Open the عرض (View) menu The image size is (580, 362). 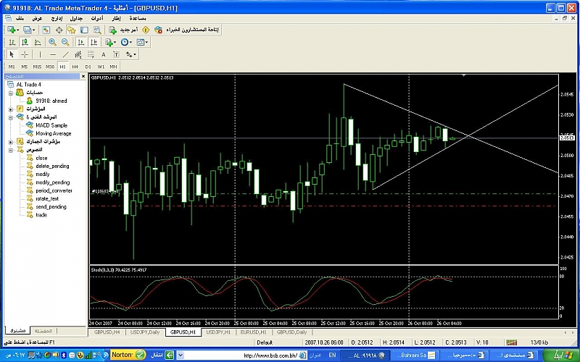37,18
